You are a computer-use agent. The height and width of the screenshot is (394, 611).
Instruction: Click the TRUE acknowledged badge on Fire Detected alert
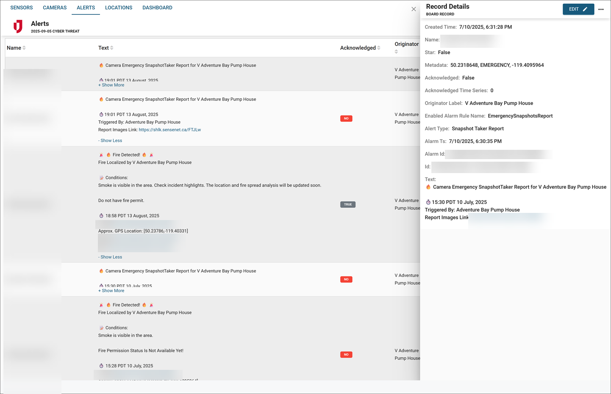(347, 204)
